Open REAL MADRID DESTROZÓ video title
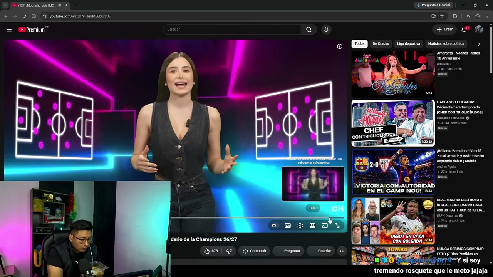493x277 pixels. [x=461, y=205]
